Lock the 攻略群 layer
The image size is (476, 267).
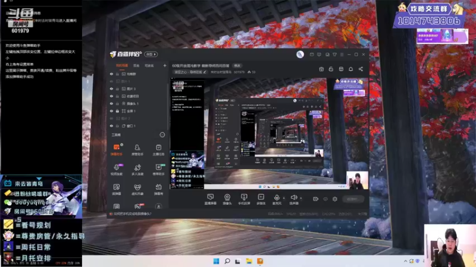pyautogui.click(x=117, y=74)
